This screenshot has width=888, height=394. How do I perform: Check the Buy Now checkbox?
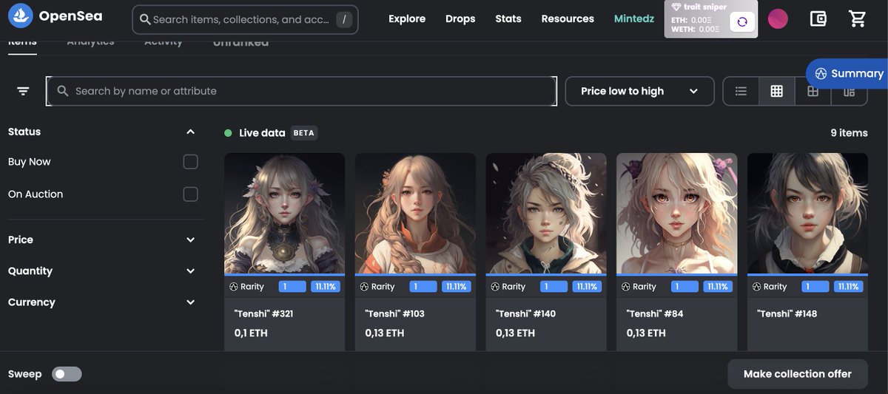(190, 162)
